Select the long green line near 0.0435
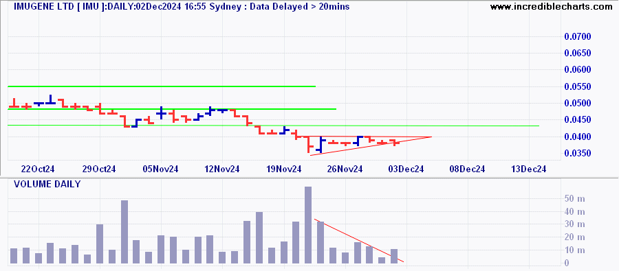Image resolution: width=619 pixels, height=271 pixels. point(273,126)
